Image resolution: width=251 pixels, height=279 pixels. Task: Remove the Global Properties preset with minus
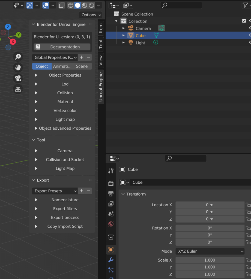[x=89, y=57]
